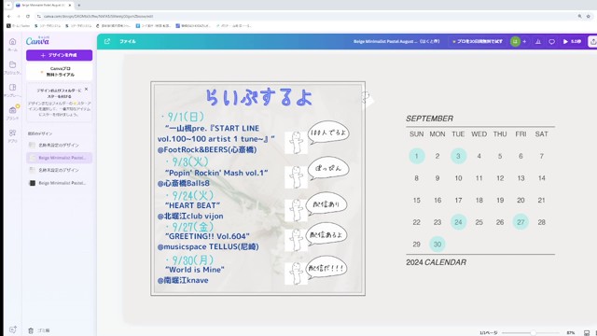Click the purple create design button
This screenshot has height=336, width=597.
[60, 55]
